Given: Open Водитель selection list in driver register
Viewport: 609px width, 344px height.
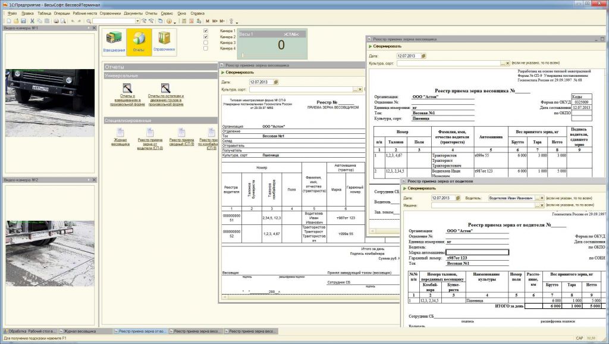Looking at the screenshot, I should [x=537, y=198].
